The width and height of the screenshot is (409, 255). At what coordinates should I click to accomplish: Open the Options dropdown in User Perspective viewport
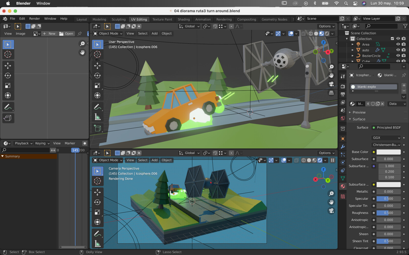pyautogui.click(x=326, y=26)
